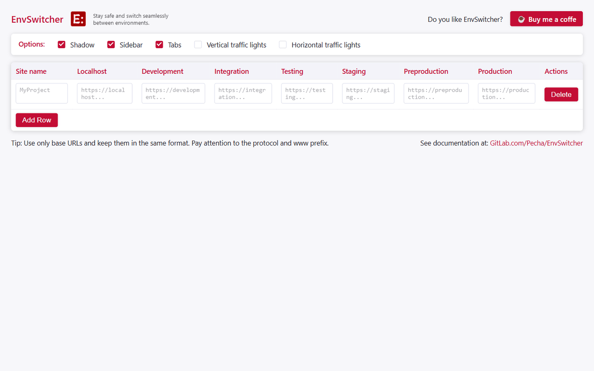The image size is (594, 371).
Task: Click the Production column header
Action: 495,71
